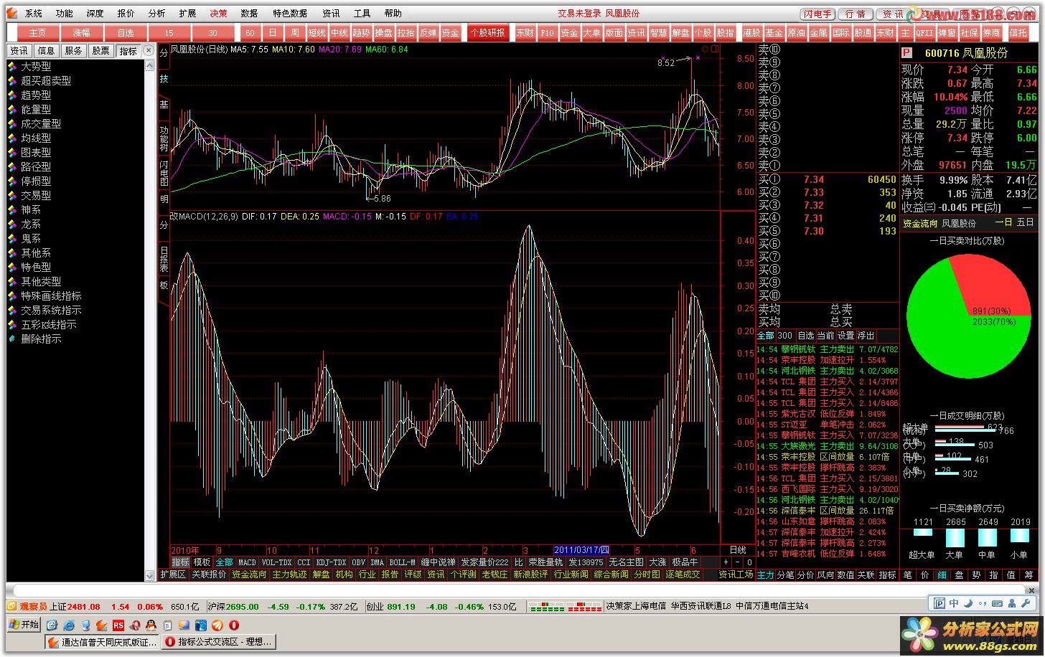Click the plus zoom button under chart
1045x657 pixels.
pos(726,562)
